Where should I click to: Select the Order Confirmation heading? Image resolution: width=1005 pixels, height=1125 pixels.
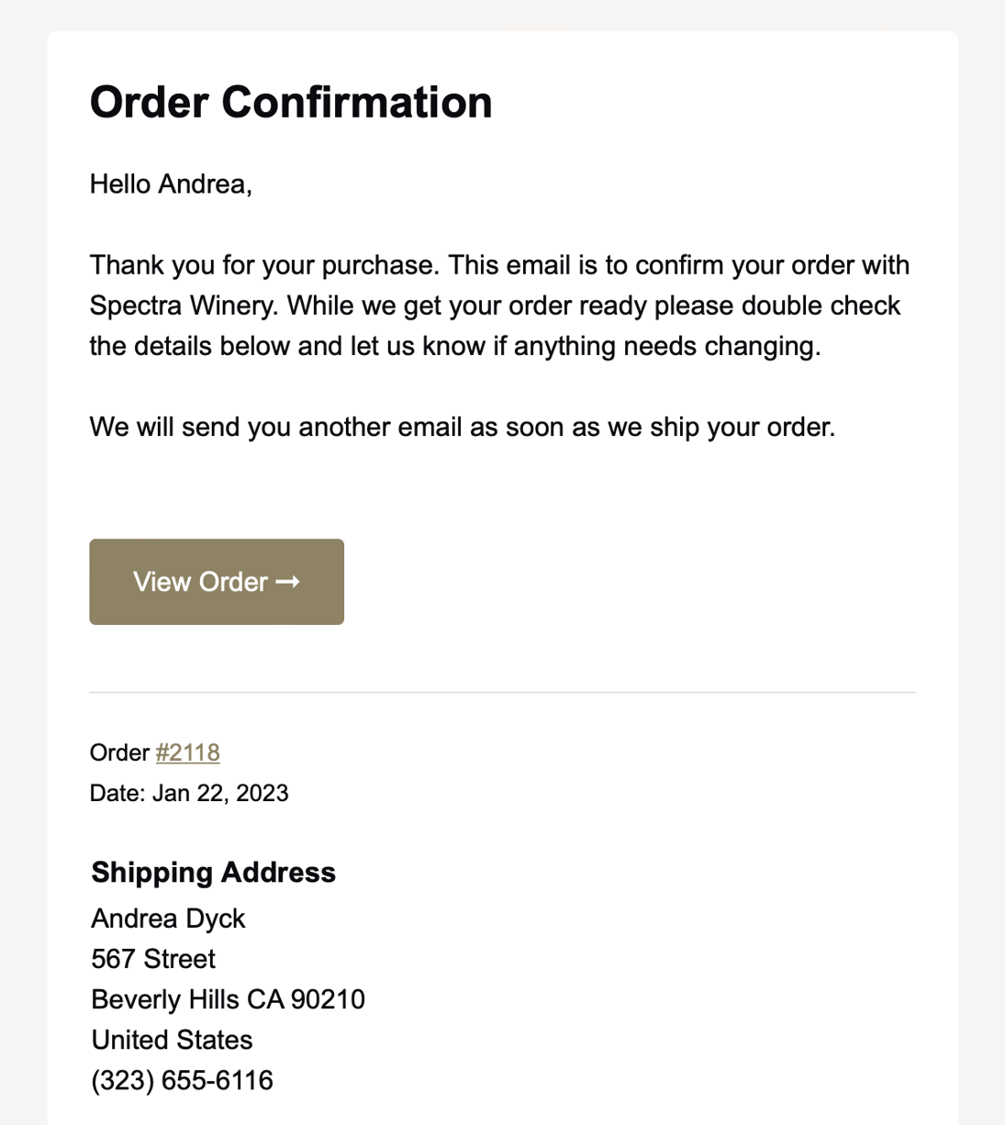click(x=290, y=102)
